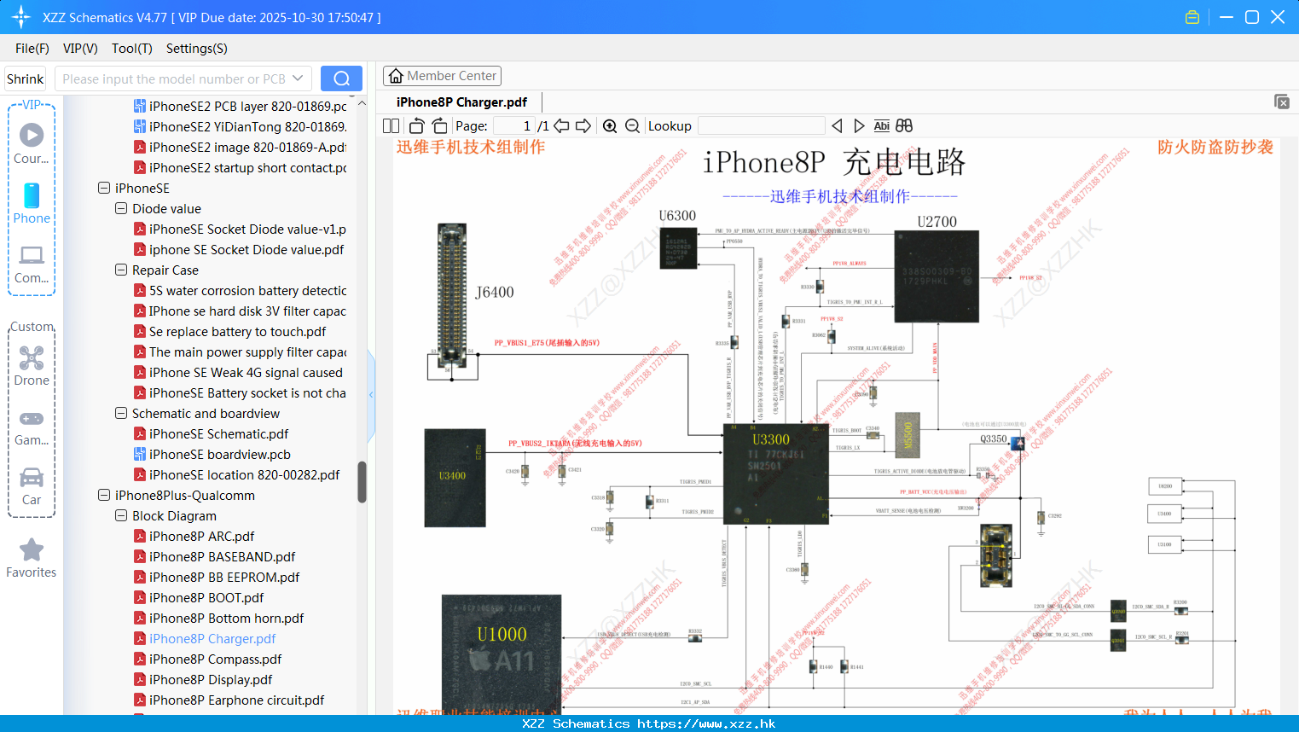This screenshot has width=1299, height=732.
Task: Click the Member Center home button
Action: [x=442, y=76]
